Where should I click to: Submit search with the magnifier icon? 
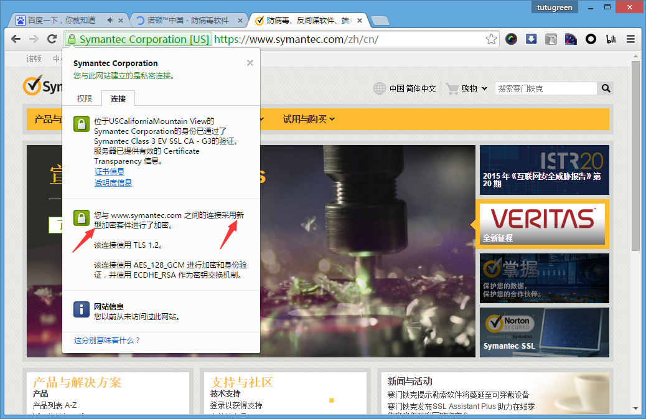tap(606, 88)
